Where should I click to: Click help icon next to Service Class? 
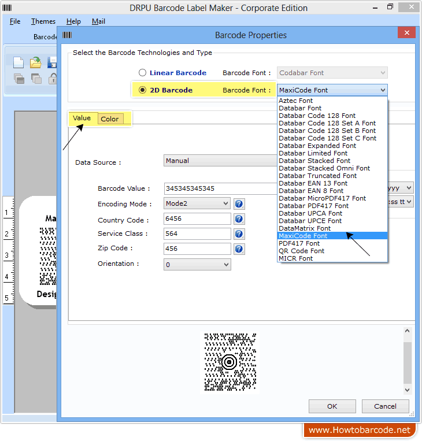pos(239,234)
